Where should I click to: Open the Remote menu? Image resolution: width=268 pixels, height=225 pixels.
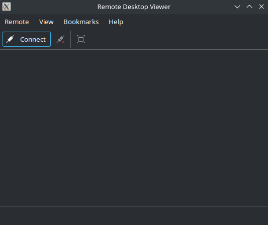tap(17, 22)
